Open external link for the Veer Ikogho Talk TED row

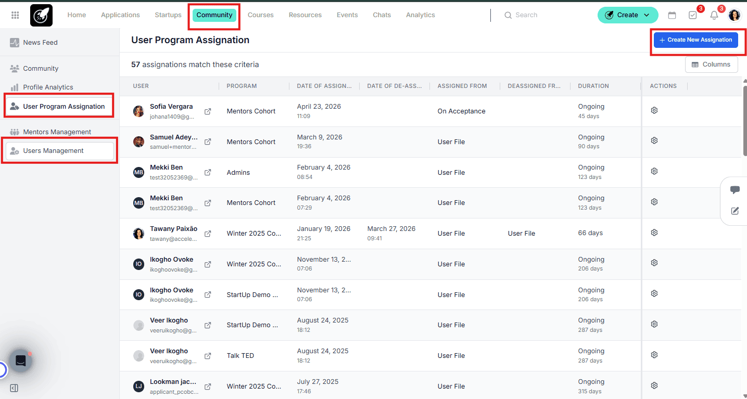208,356
